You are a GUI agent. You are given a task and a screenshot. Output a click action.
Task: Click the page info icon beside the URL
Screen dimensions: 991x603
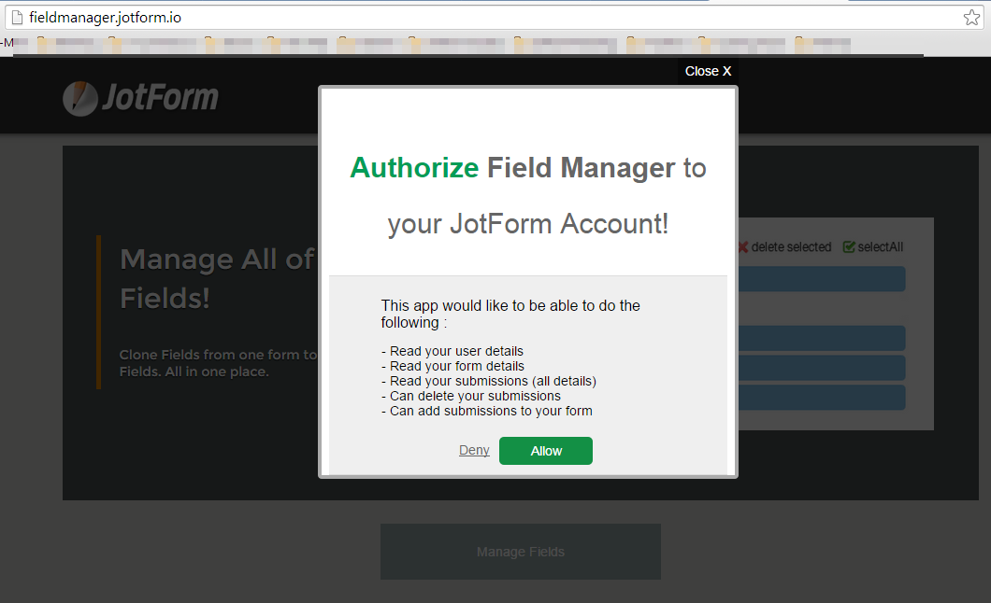16,18
